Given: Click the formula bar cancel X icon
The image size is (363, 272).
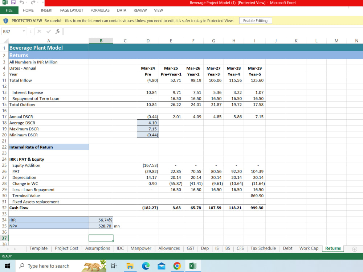Looking at the screenshot, I should coord(39,31).
